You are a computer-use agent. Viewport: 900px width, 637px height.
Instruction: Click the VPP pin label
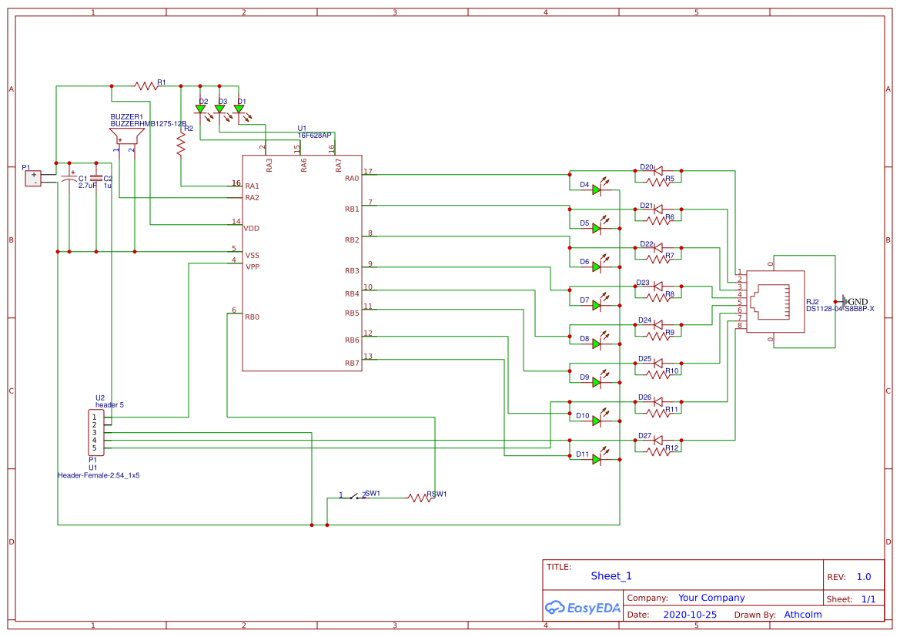pyautogui.click(x=253, y=267)
